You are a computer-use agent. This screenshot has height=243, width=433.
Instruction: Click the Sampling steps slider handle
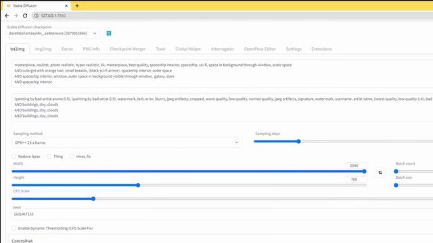[298, 141]
